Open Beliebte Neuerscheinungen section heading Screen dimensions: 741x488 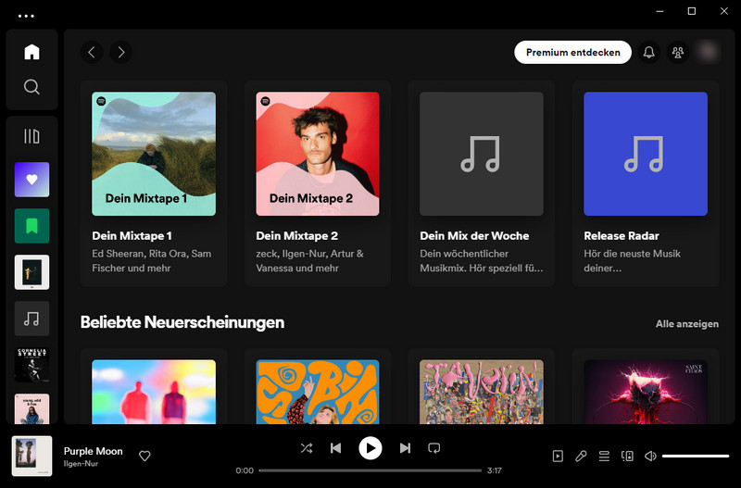click(182, 322)
